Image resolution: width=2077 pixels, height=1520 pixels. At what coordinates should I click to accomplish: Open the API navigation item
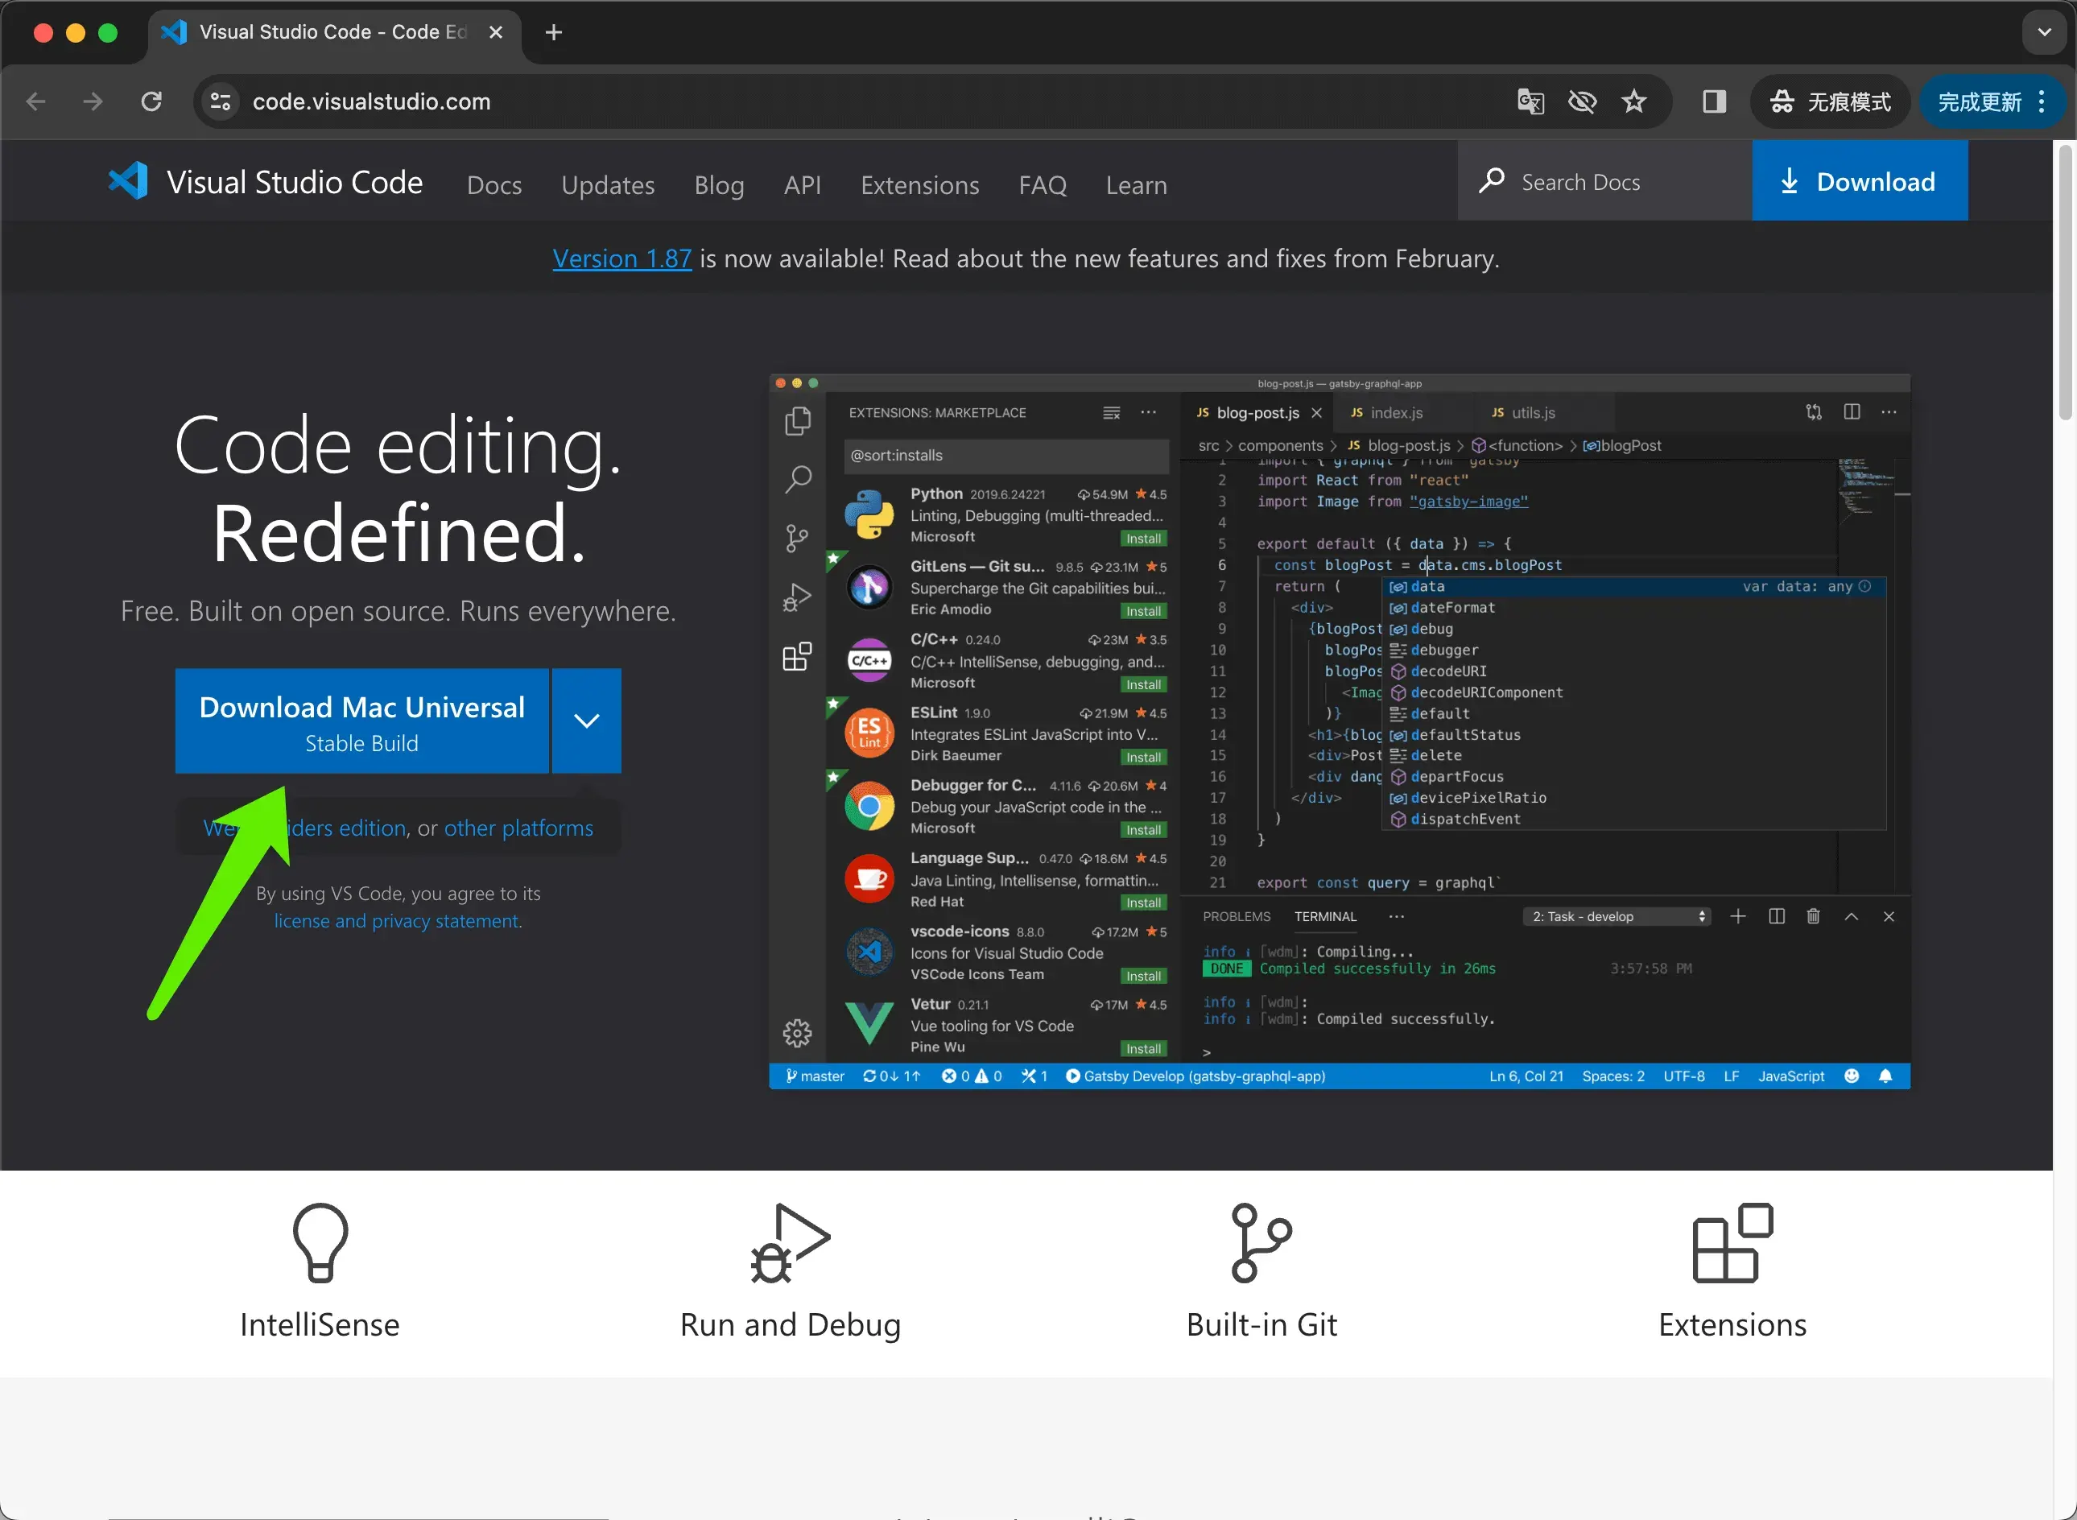tap(802, 185)
